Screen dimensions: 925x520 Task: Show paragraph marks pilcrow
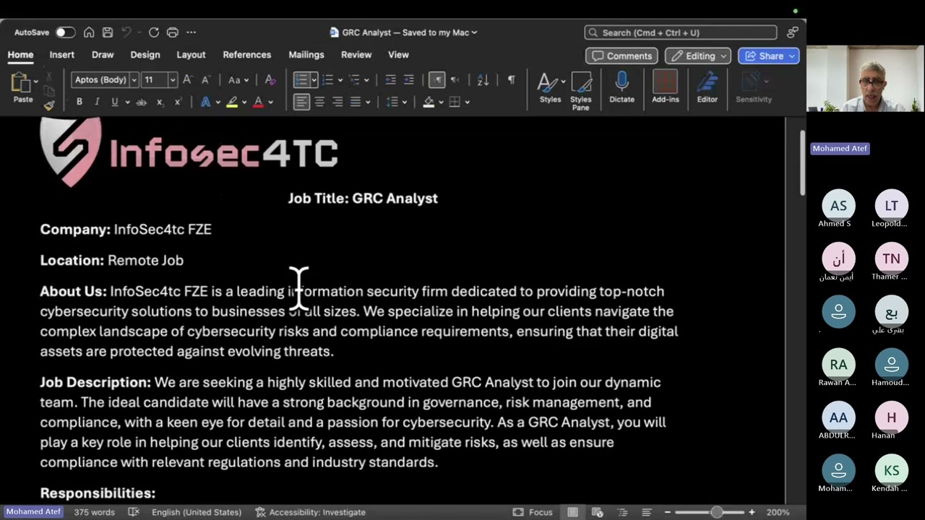tap(511, 79)
